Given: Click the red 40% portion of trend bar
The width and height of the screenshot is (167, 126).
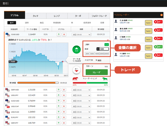Looking at the screenshot, I should click(79, 83).
